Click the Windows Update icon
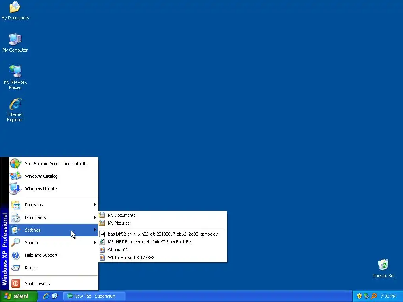The height and width of the screenshot is (302, 403). (x=15, y=189)
